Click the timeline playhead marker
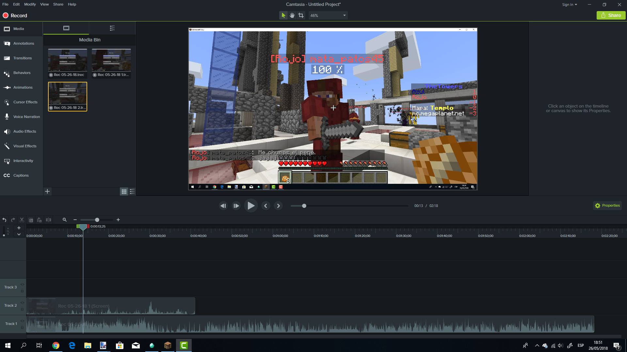The height and width of the screenshot is (352, 627). tap(83, 227)
